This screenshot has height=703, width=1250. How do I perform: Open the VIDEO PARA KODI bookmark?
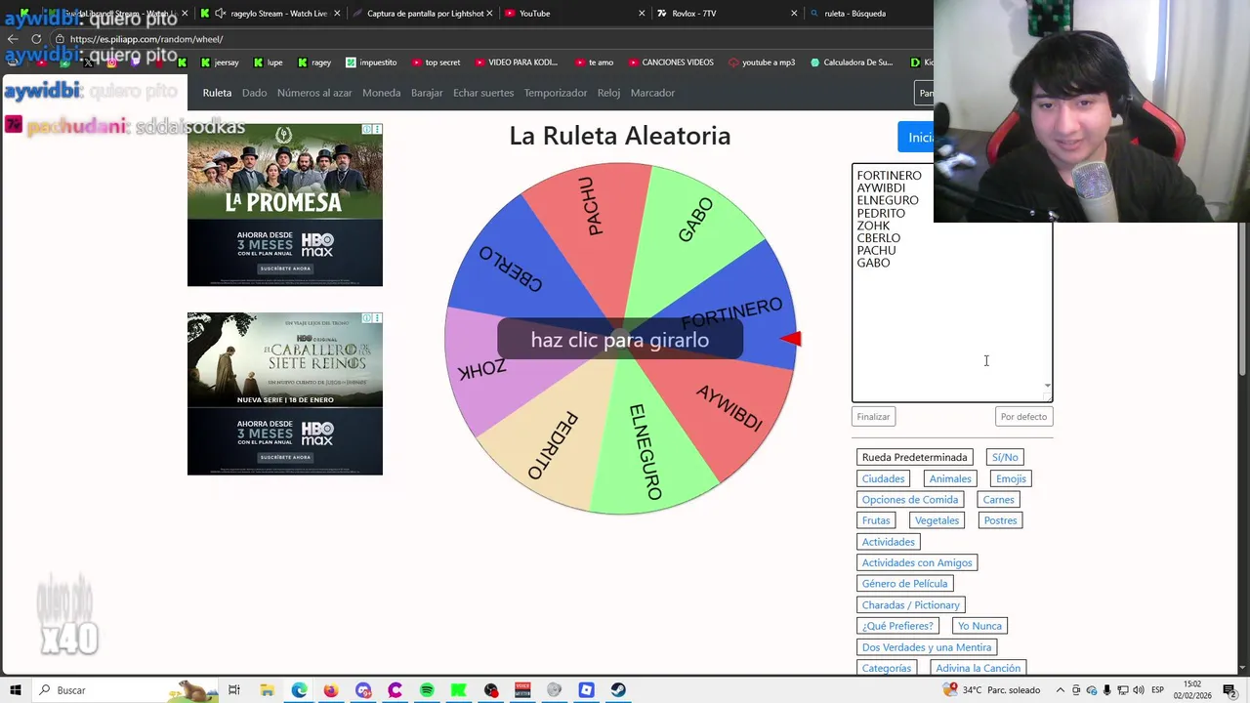coord(516,62)
